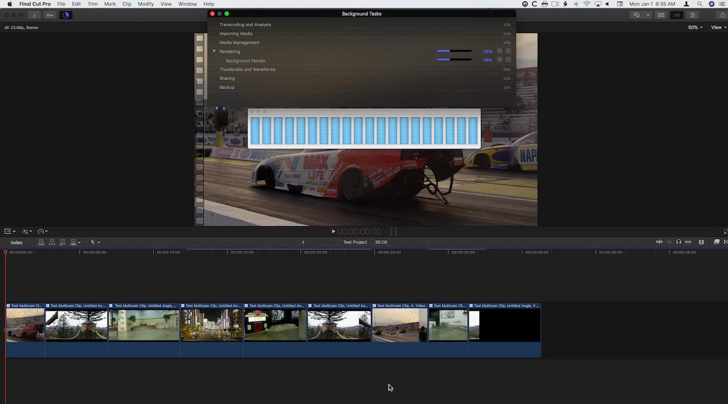Show the Effects browser icon

[716, 242]
